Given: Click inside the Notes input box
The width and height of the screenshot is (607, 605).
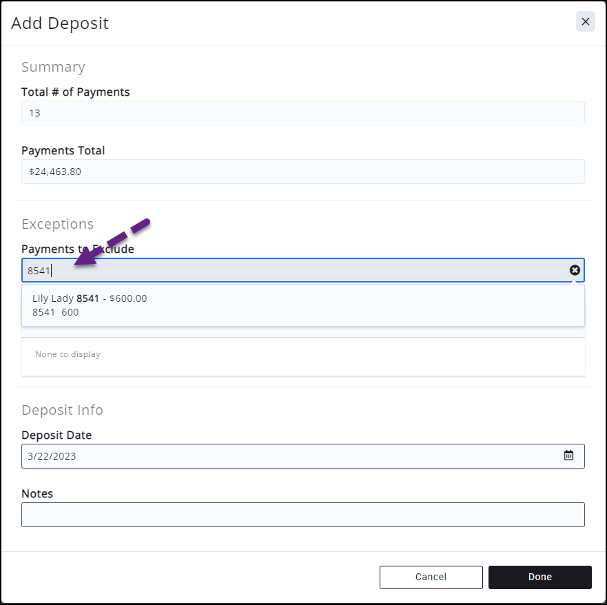Looking at the screenshot, I should click(x=302, y=515).
